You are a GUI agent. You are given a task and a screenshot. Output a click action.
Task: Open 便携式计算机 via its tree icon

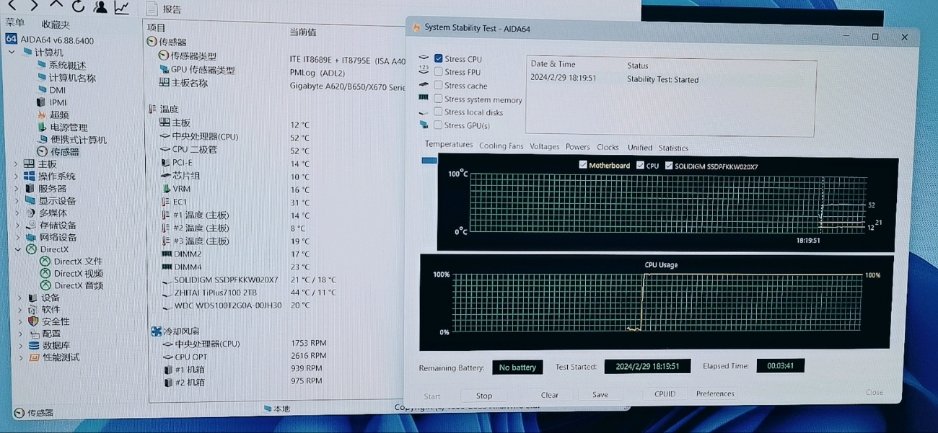(41, 139)
